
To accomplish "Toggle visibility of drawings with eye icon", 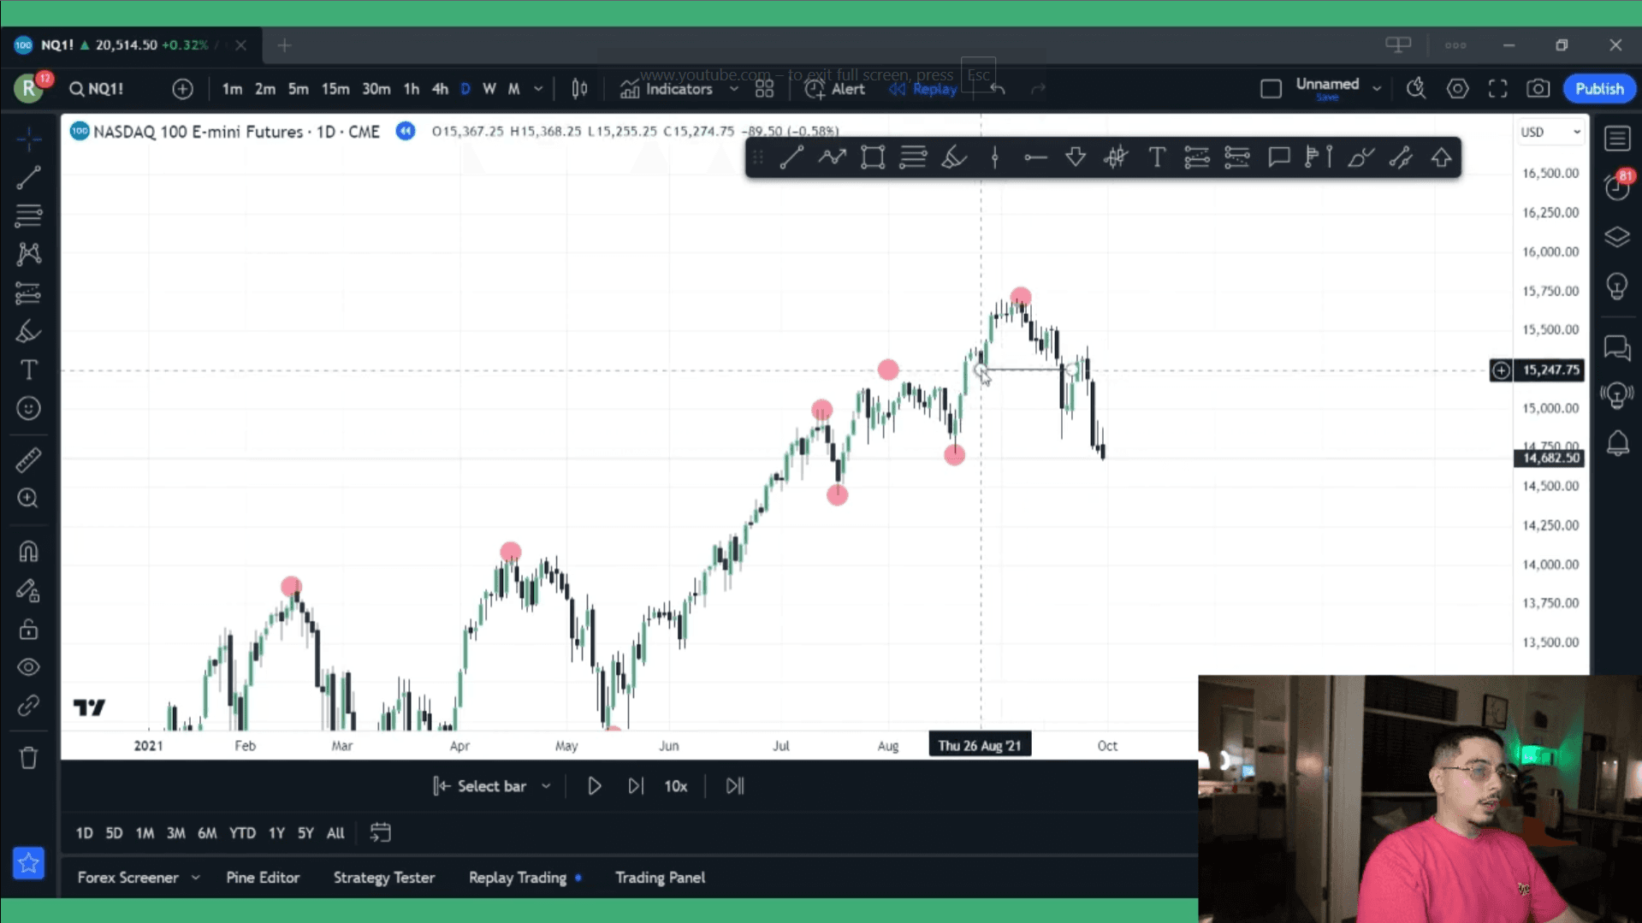I will pyautogui.click(x=29, y=667).
